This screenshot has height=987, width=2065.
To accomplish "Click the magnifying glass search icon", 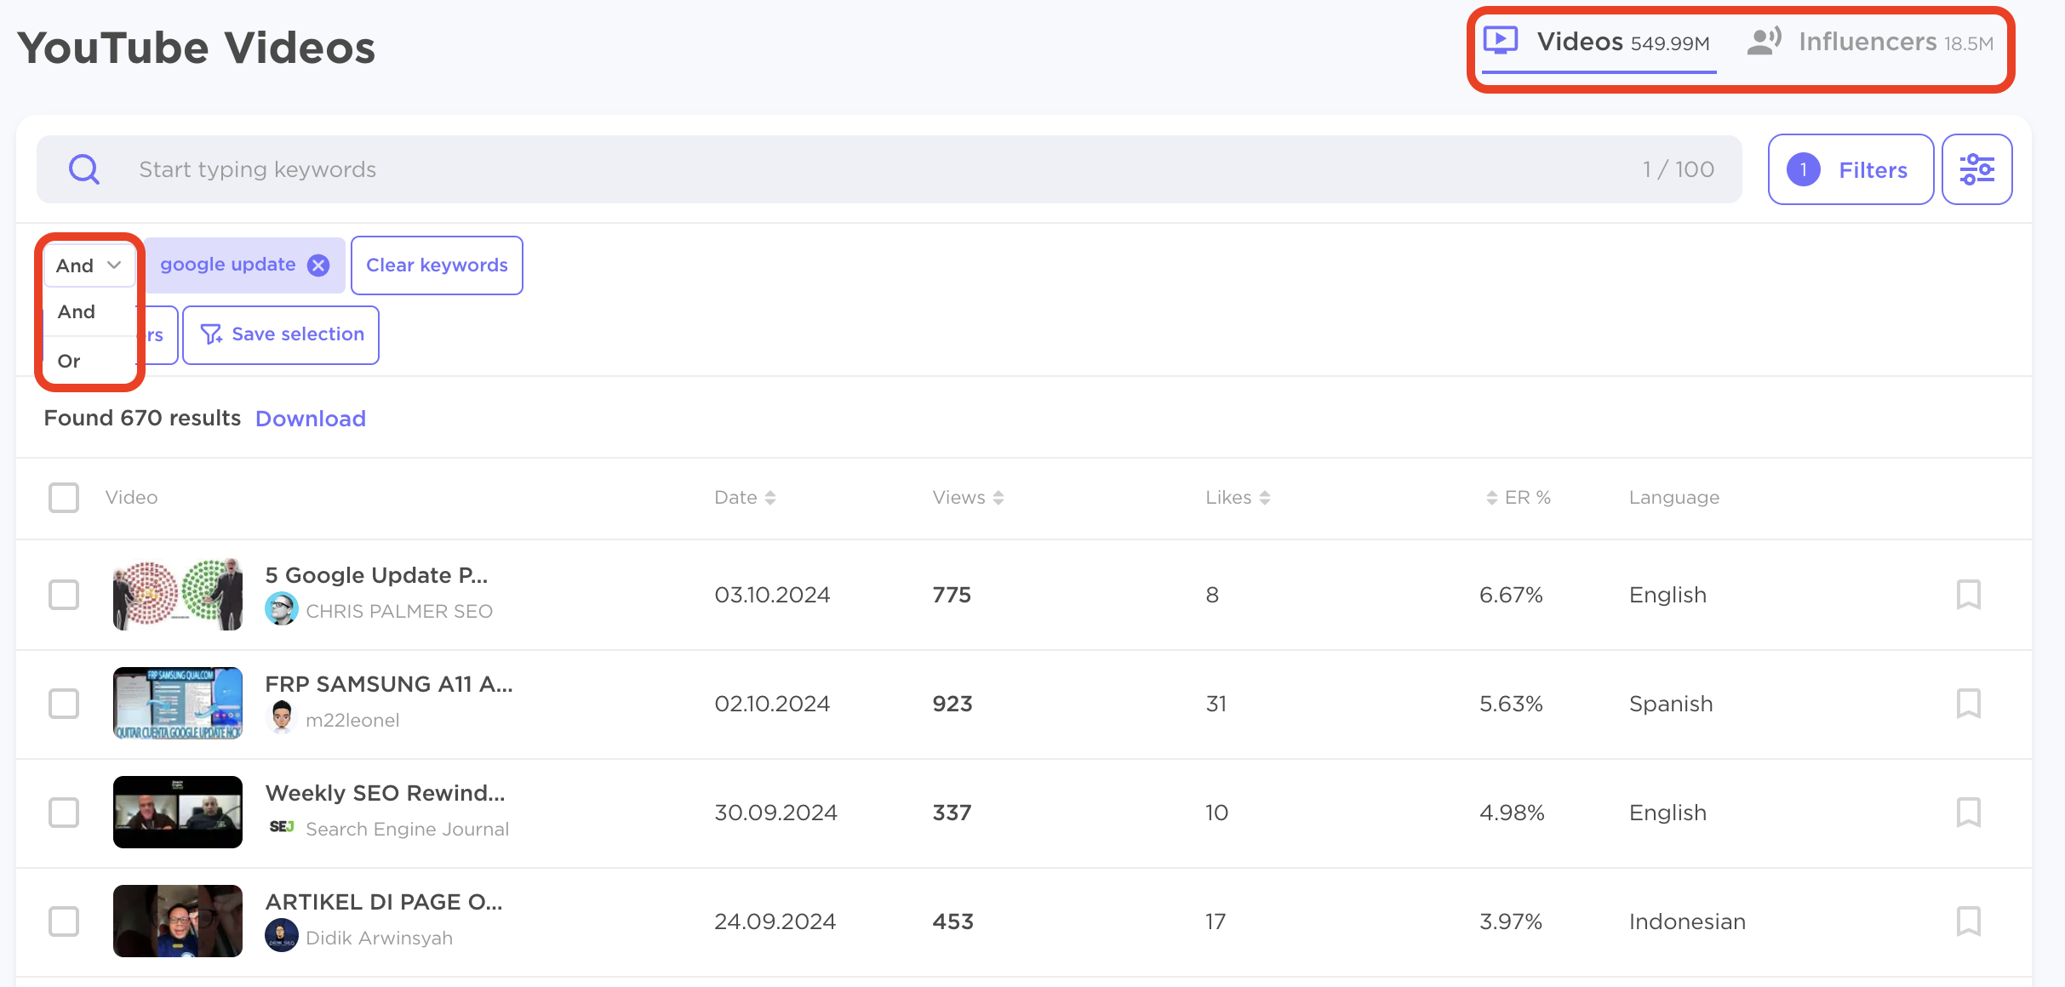I will (x=83, y=168).
